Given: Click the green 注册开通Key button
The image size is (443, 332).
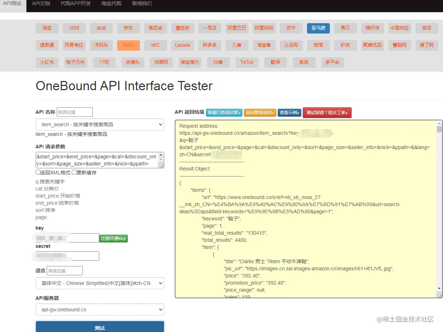Looking at the screenshot, I should point(114,239).
